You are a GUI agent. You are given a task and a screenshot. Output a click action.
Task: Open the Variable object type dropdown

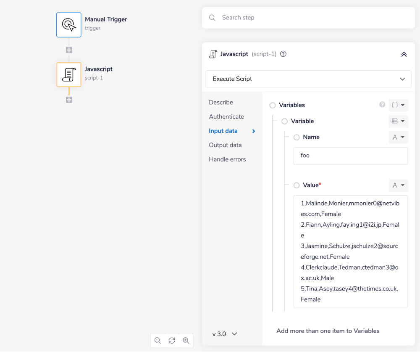398,121
